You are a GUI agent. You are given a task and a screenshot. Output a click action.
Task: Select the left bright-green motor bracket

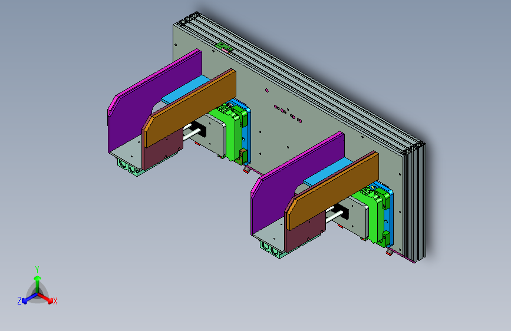click(x=230, y=135)
